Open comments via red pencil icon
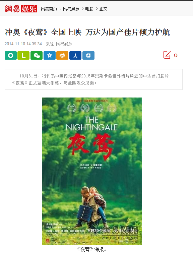 pyautogui.click(x=167, y=55)
